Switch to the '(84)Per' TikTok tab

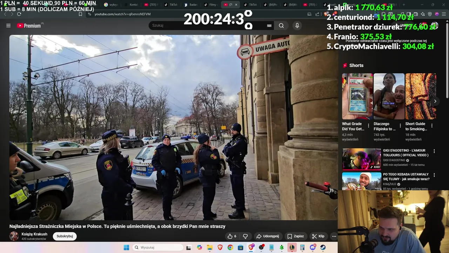click(270, 5)
